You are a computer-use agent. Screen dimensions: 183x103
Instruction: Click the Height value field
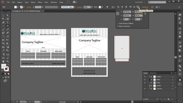click(139, 15)
